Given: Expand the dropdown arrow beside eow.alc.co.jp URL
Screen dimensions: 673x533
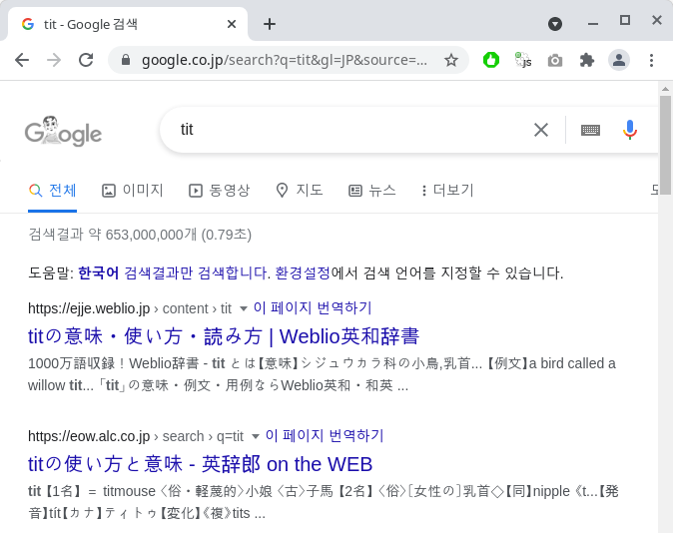Looking at the screenshot, I should coord(256,436).
